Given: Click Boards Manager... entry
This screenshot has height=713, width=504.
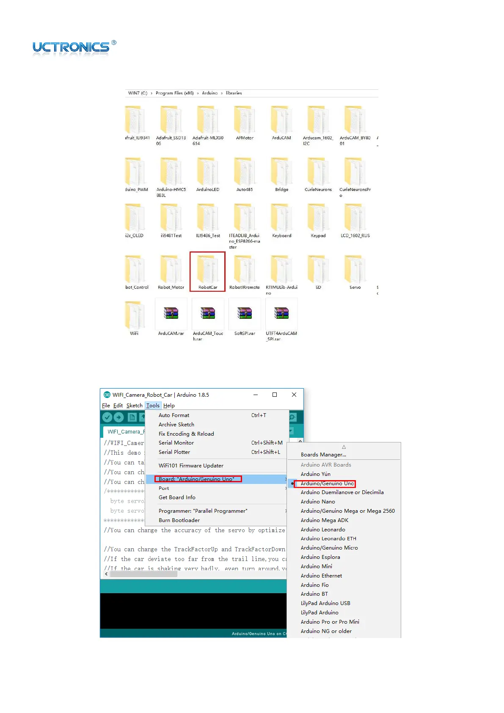Looking at the screenshot, I should point(323,455).
